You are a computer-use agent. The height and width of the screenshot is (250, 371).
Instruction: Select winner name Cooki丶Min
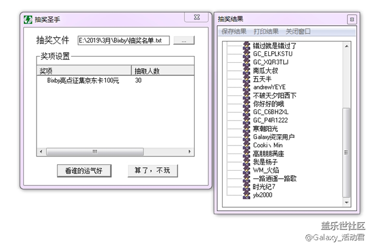268,145
